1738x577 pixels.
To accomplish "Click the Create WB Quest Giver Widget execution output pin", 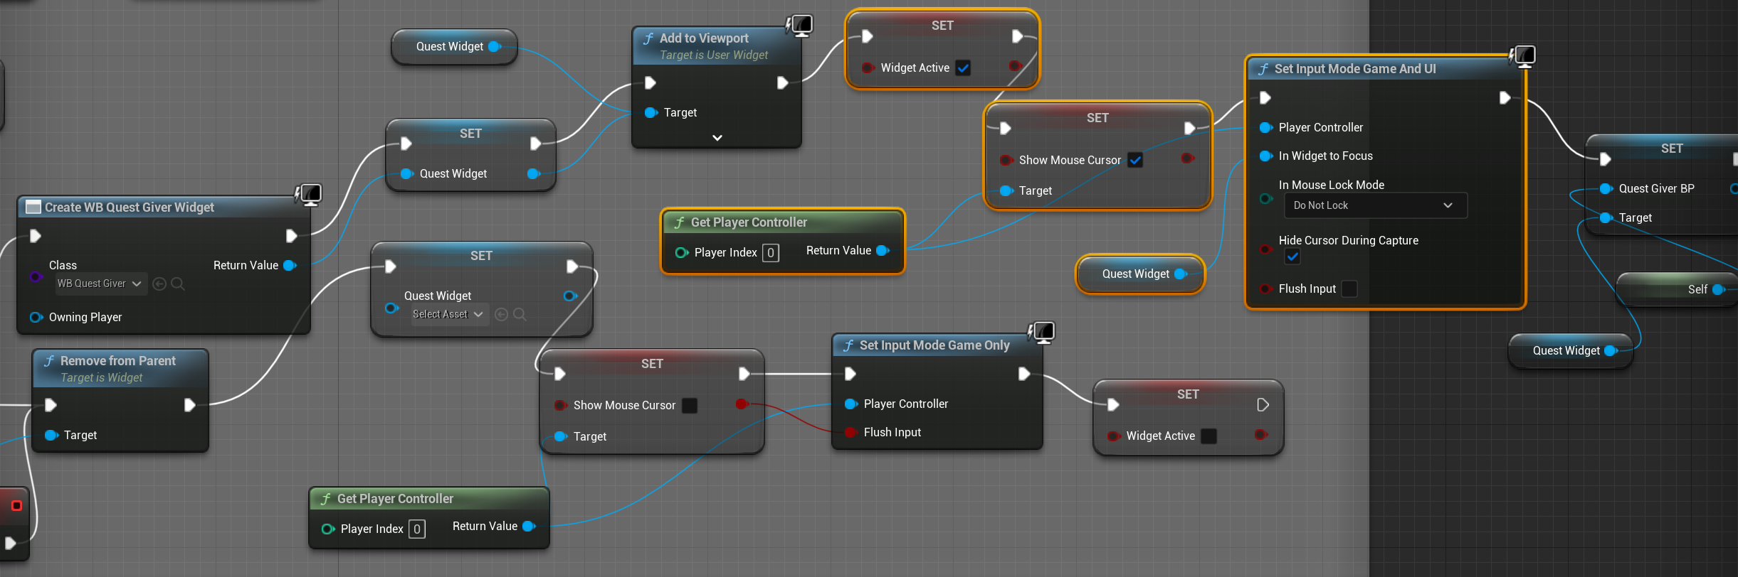I will [291, 236].
